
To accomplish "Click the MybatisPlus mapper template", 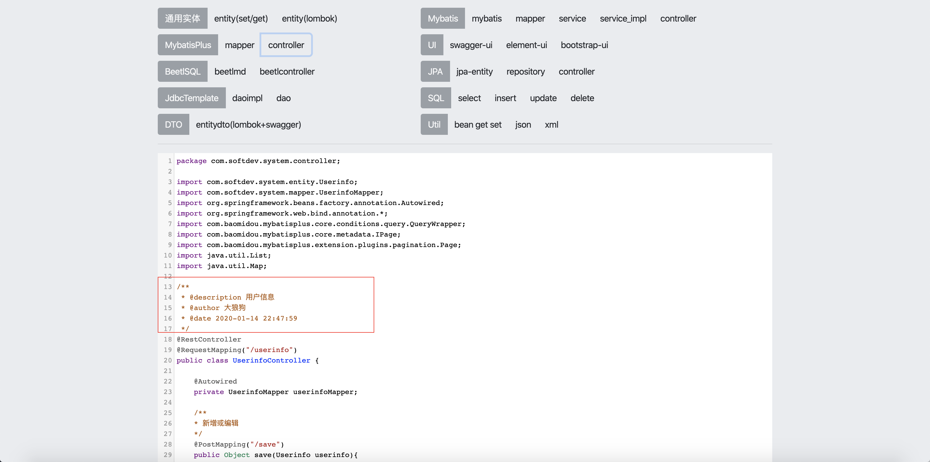I will click(239, 45).
